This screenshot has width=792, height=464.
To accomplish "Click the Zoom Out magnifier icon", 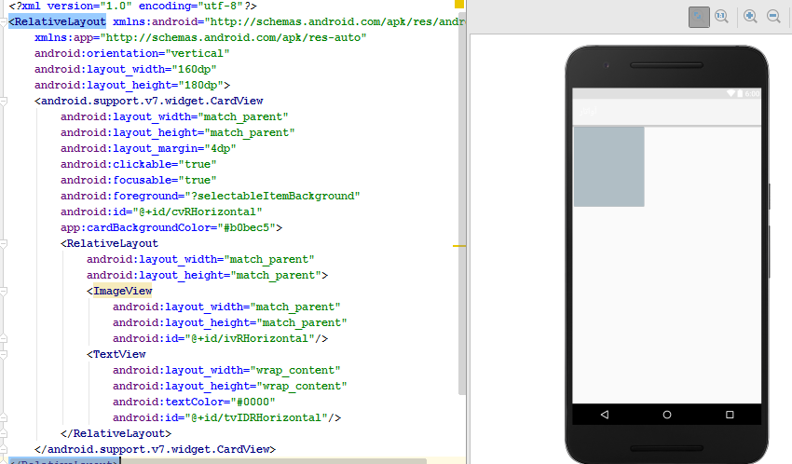I will click(x=773, y=17).
